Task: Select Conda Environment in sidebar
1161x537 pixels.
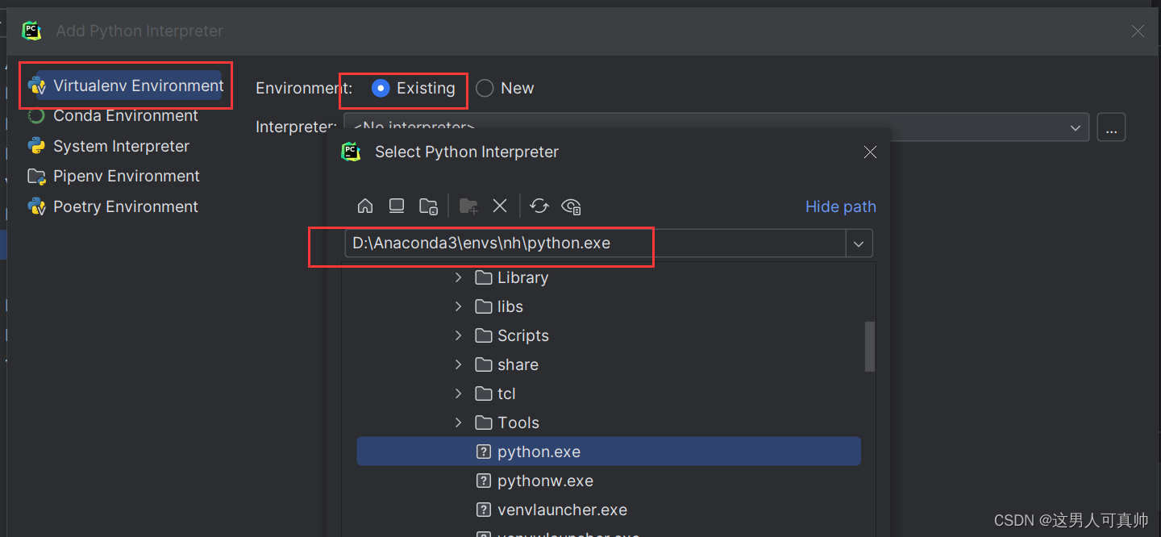Action: pyautogui.click(x=112, y=115)
